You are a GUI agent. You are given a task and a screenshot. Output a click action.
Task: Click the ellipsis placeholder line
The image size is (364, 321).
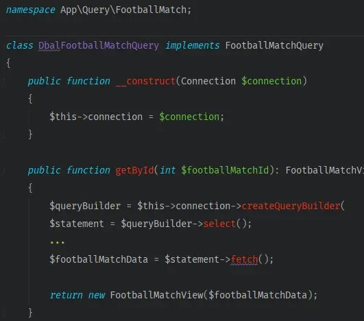tap(58, 243)
